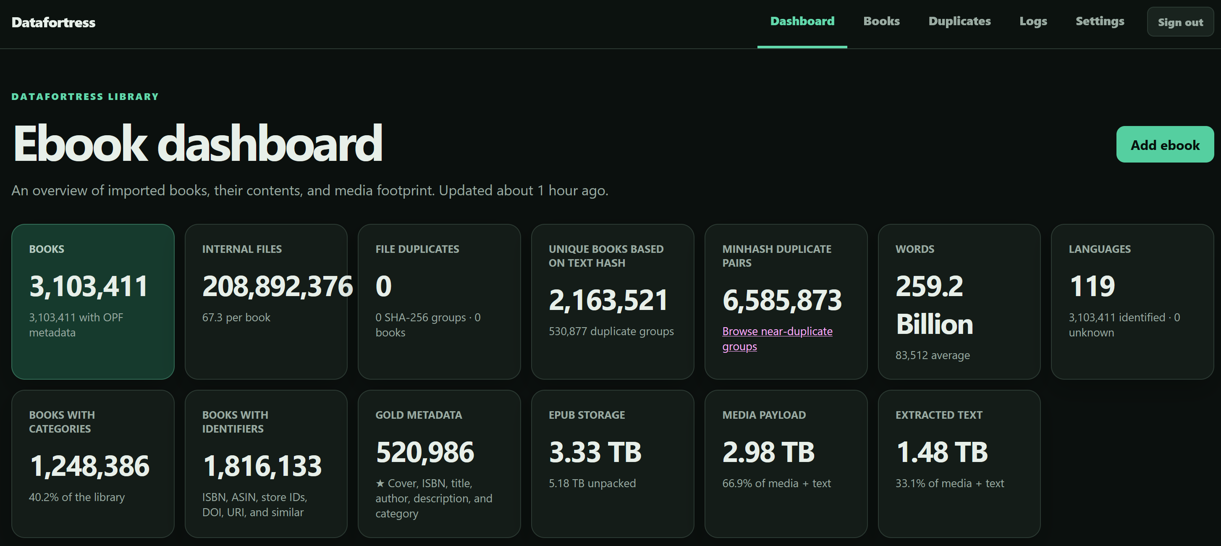The height and width of the screenshot is (546, 1221).
Task: Click the '3,103,411 with OPF metadata' note
Action: (76, 325)
